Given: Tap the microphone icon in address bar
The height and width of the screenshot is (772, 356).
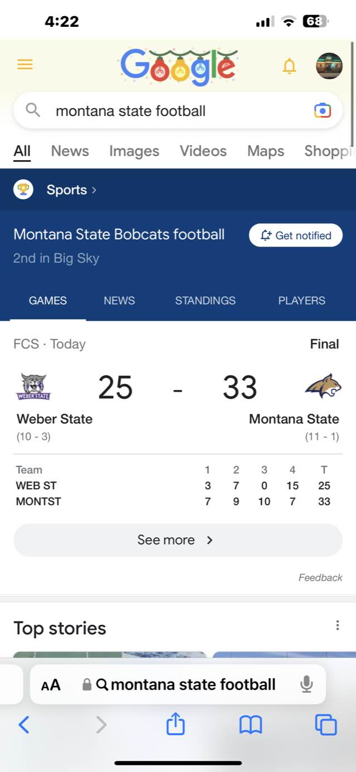Looking at the screenshot, I should coord(306,684).
